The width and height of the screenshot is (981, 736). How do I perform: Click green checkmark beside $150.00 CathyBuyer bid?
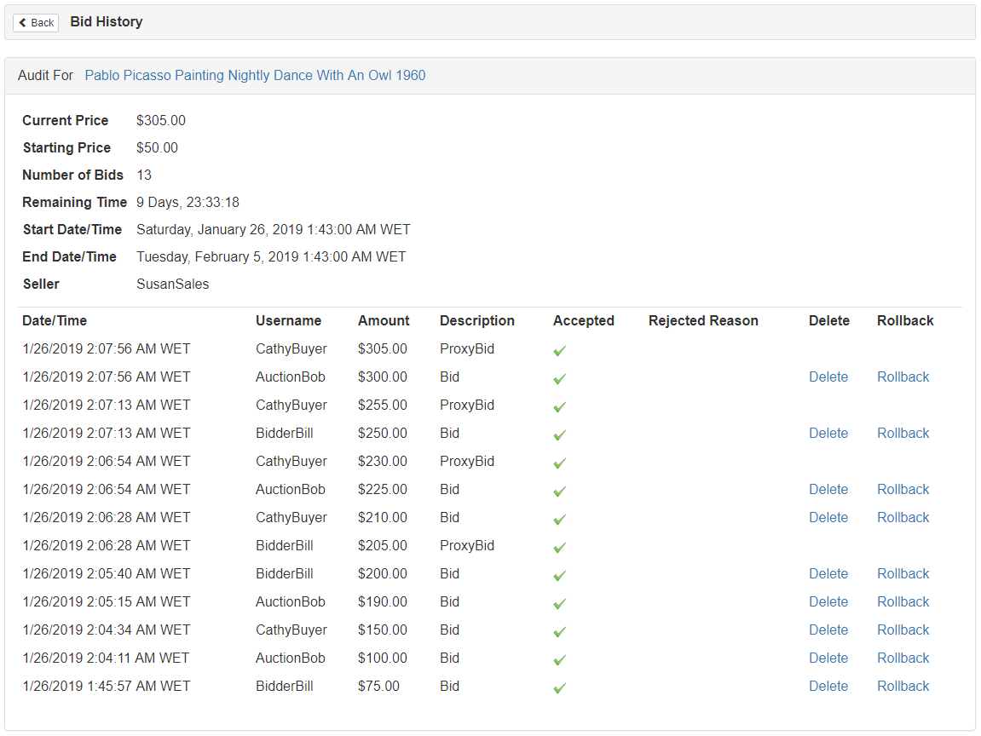559,631
